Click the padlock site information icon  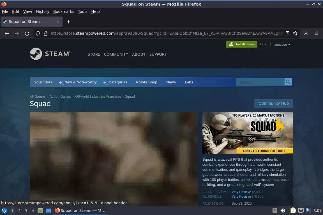pyautogui.click(x=46, y=33)
